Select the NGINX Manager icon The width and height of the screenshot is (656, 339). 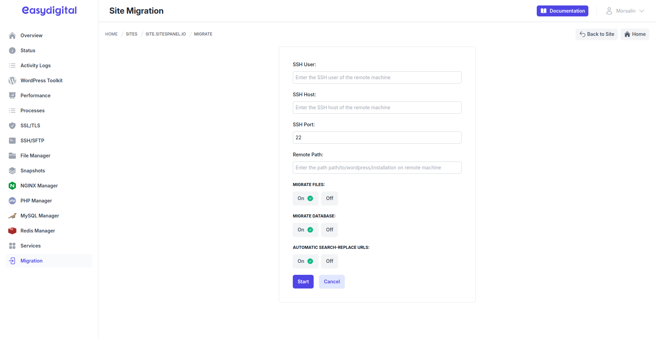coord(12,185)
